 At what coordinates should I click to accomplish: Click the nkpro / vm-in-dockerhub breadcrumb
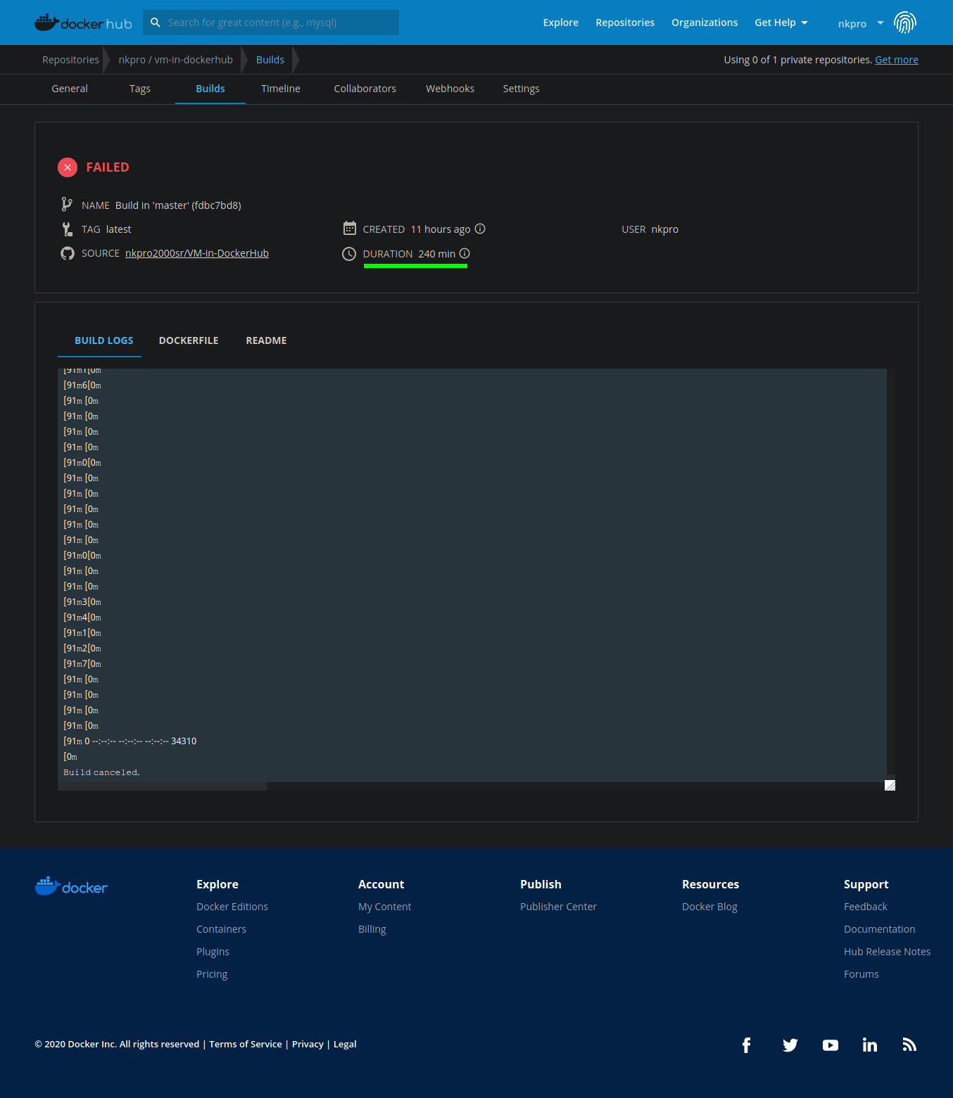click(x=176, y=60)
